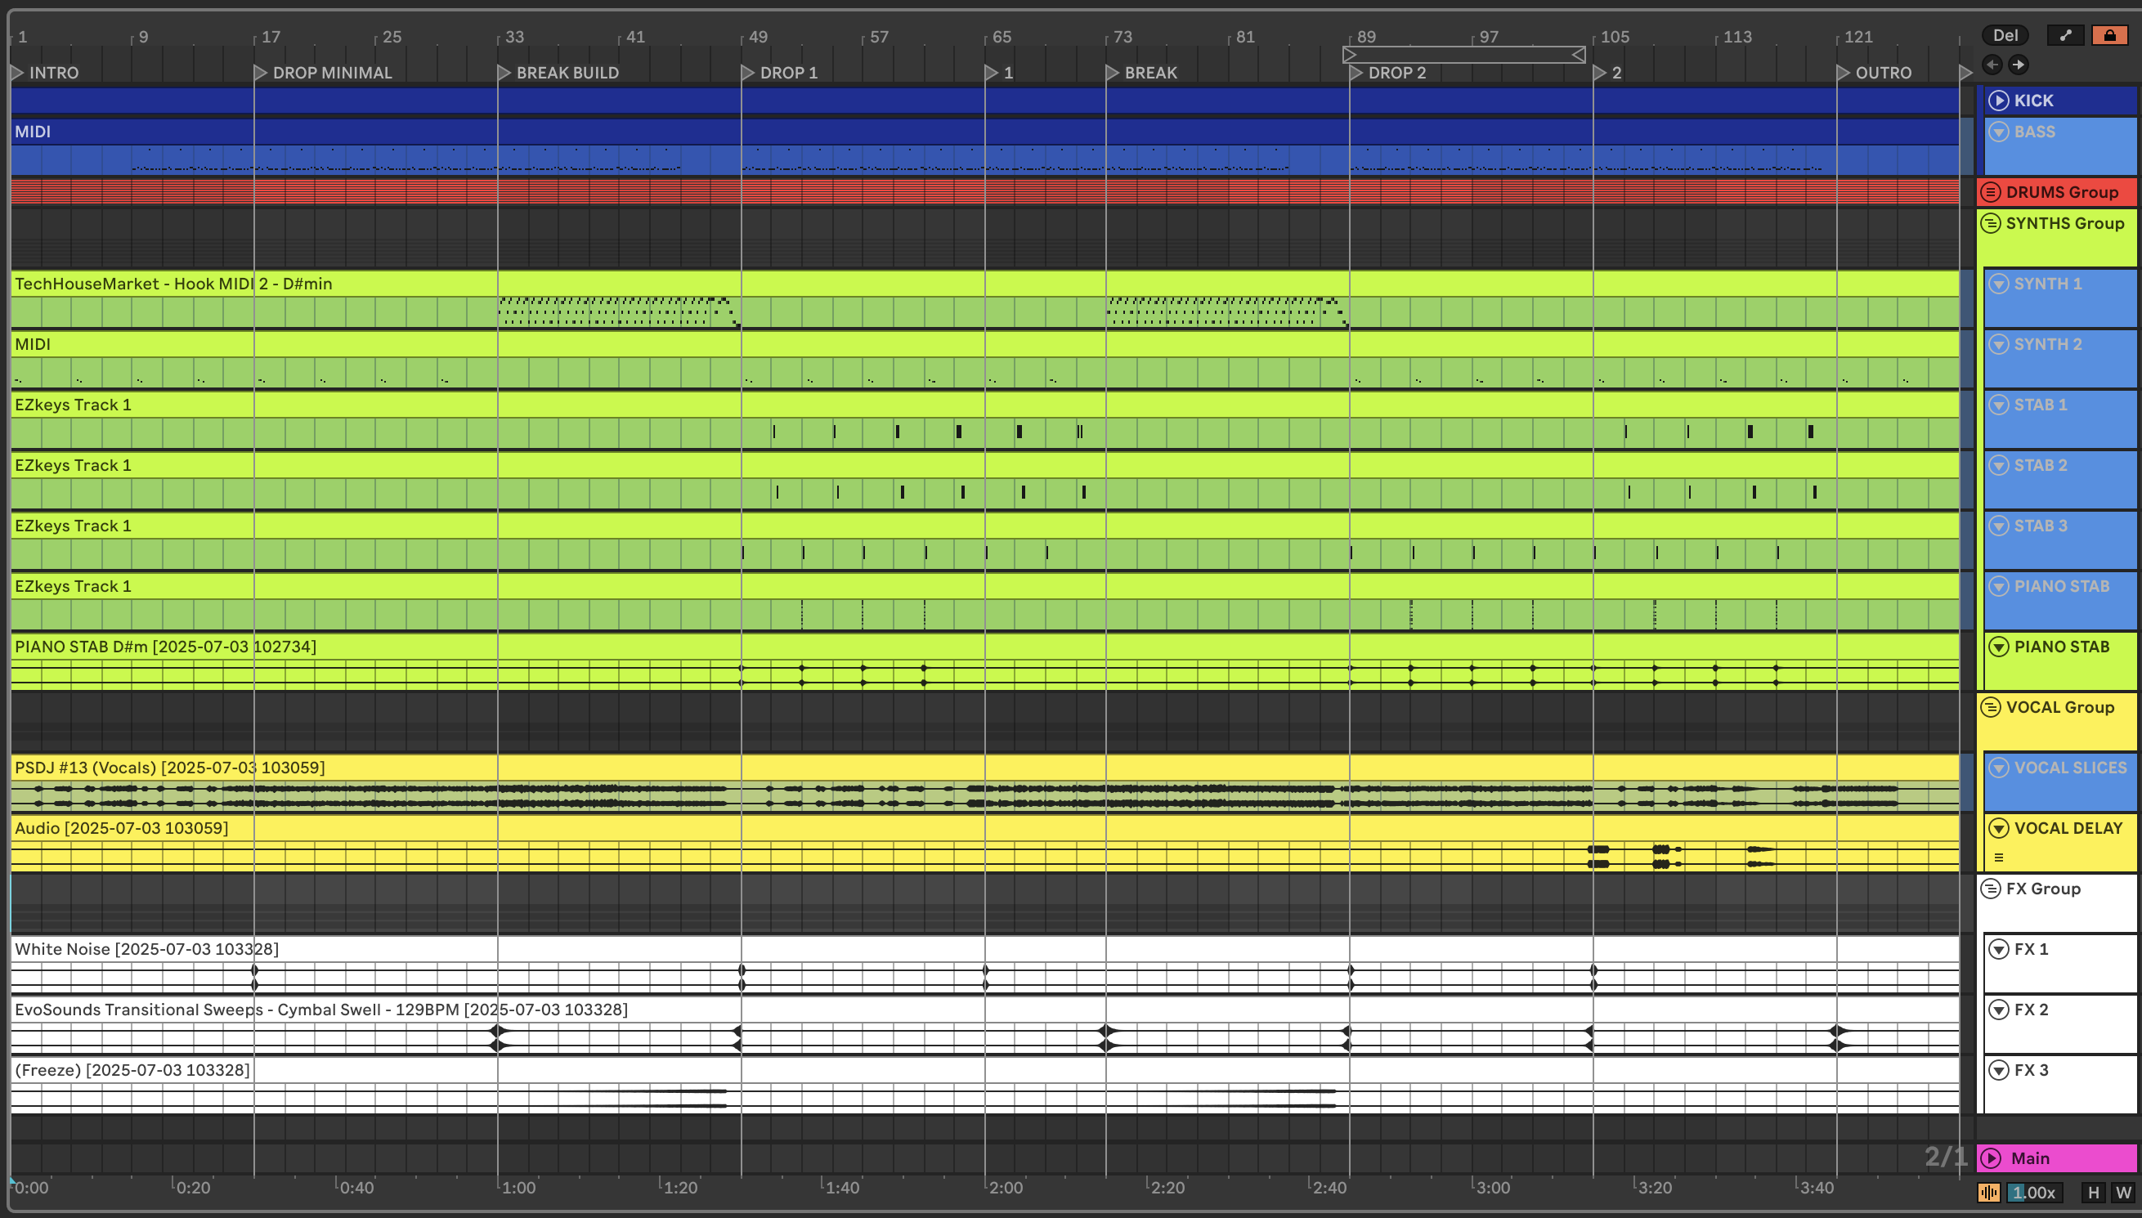Select the KICK track title

point(2033,101)
